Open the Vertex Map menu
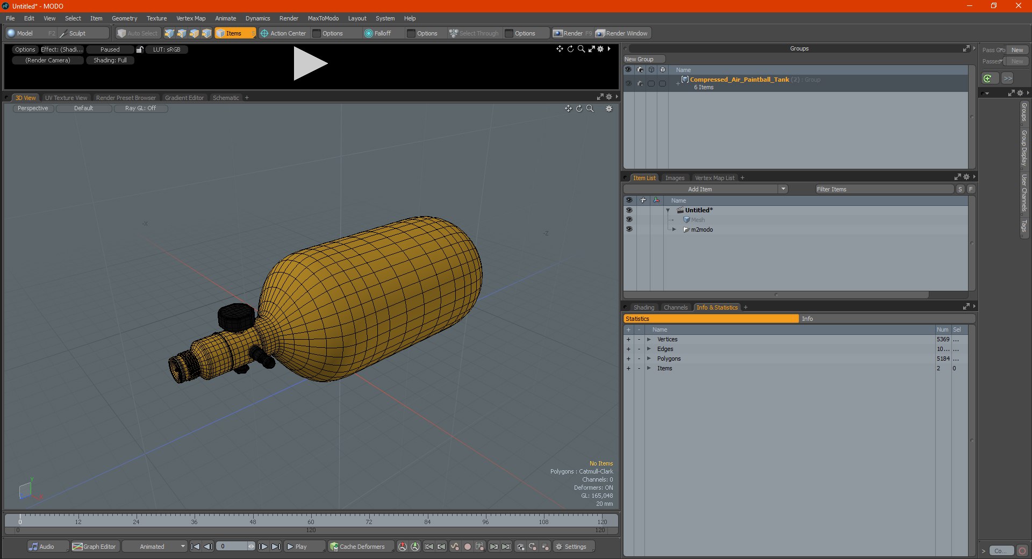Viewport: 1032px width, 559px height. coord(191,18)
